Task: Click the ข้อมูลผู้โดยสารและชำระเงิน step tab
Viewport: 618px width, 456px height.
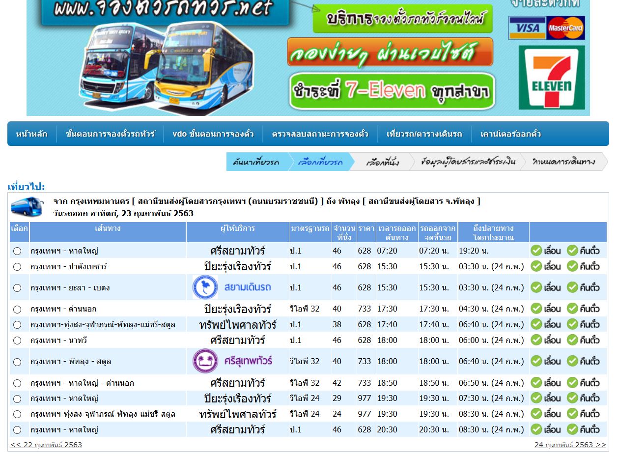Action: pos(467,162)
